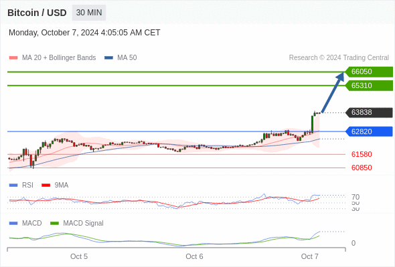Click the Oct 7 date axis label
395x267 pixels.
(309, 256)
